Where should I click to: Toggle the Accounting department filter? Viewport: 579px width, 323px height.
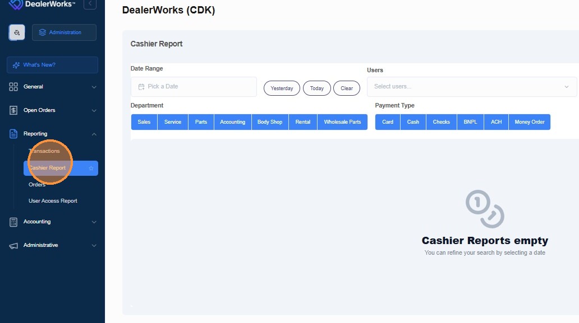(x=233, y=122)
